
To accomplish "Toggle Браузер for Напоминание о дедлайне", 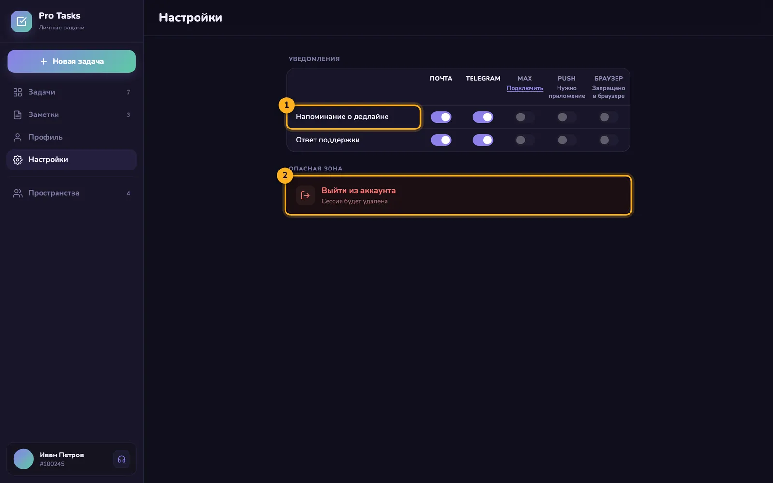I will point(609,117).
